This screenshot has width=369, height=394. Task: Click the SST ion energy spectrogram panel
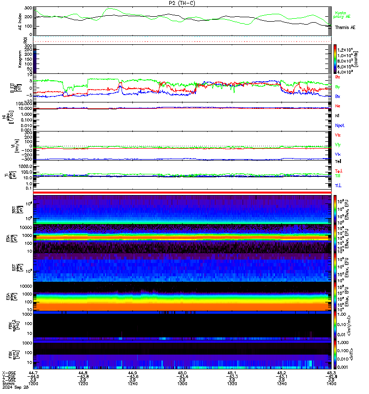pos(182,210)
